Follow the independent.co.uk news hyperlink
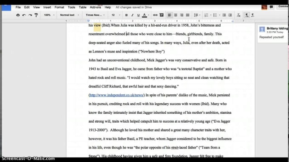This screenshot has height=162, width=289. (116, 95)
